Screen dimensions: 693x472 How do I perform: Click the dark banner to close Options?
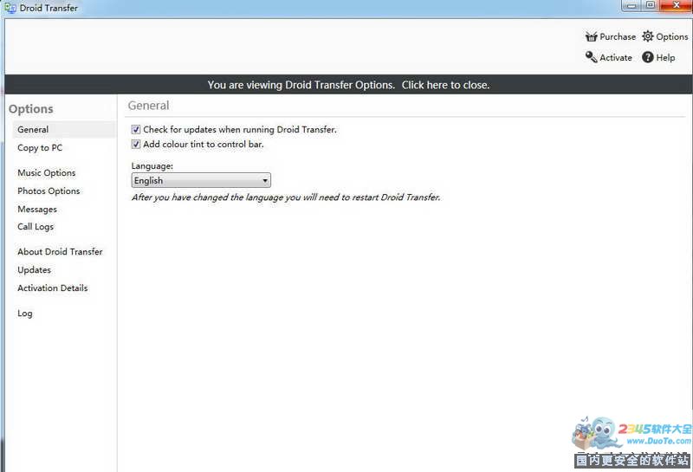coord(348,85)
